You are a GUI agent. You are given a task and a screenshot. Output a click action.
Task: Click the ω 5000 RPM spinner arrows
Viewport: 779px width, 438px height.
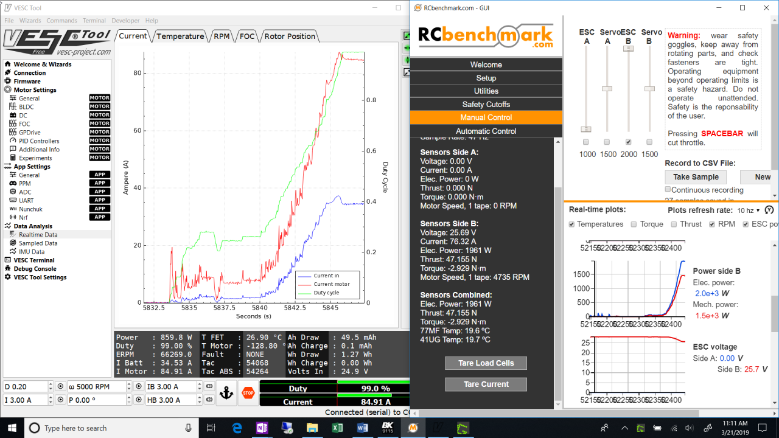pos(128,386)
